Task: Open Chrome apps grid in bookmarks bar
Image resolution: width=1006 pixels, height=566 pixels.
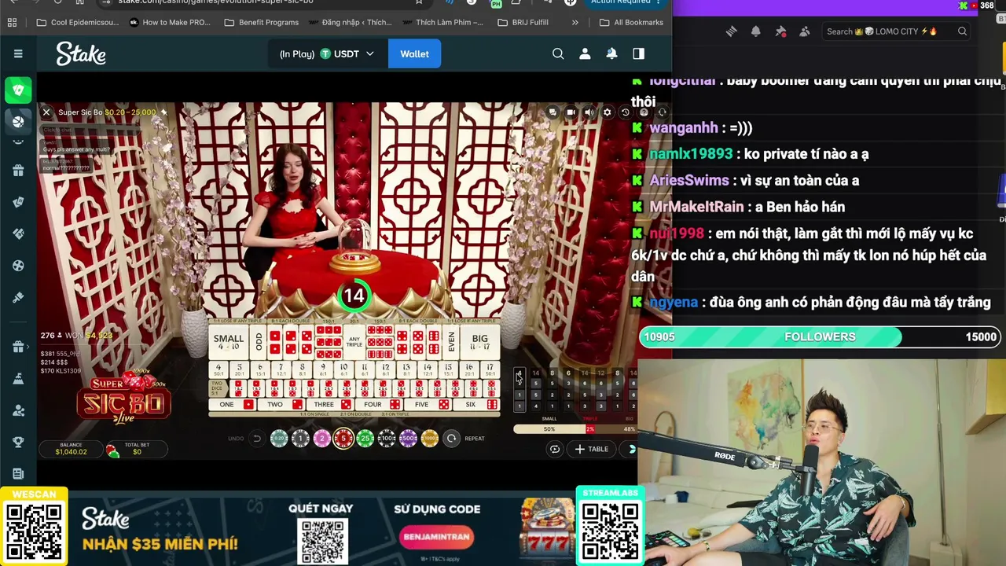Action: click(12, 22)
